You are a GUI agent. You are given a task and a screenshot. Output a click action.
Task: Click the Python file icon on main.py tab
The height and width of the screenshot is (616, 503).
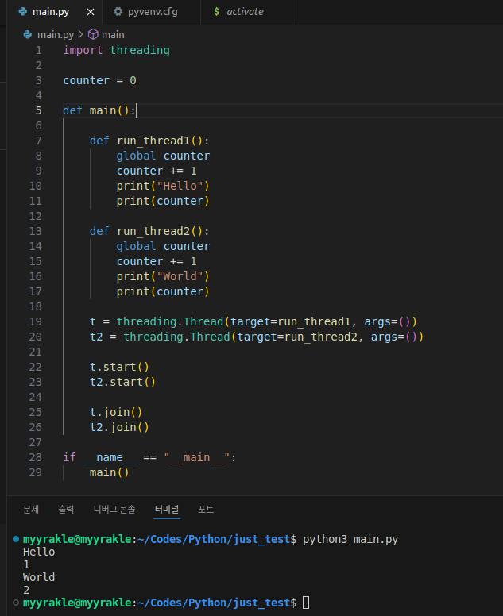[x=23, y=12]
